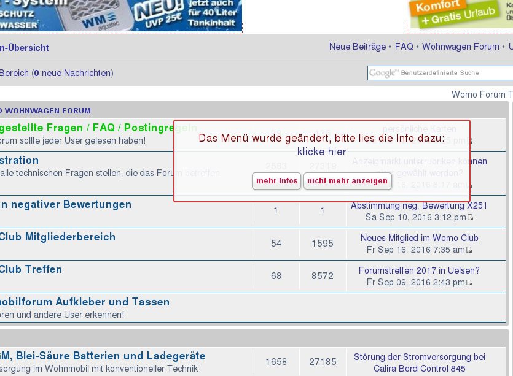The width and height of the screenshot is (513, 376).
Task: Open 'Blei-Säure Batterien und Ladegeräte' forum
Action: coord(103,356)
